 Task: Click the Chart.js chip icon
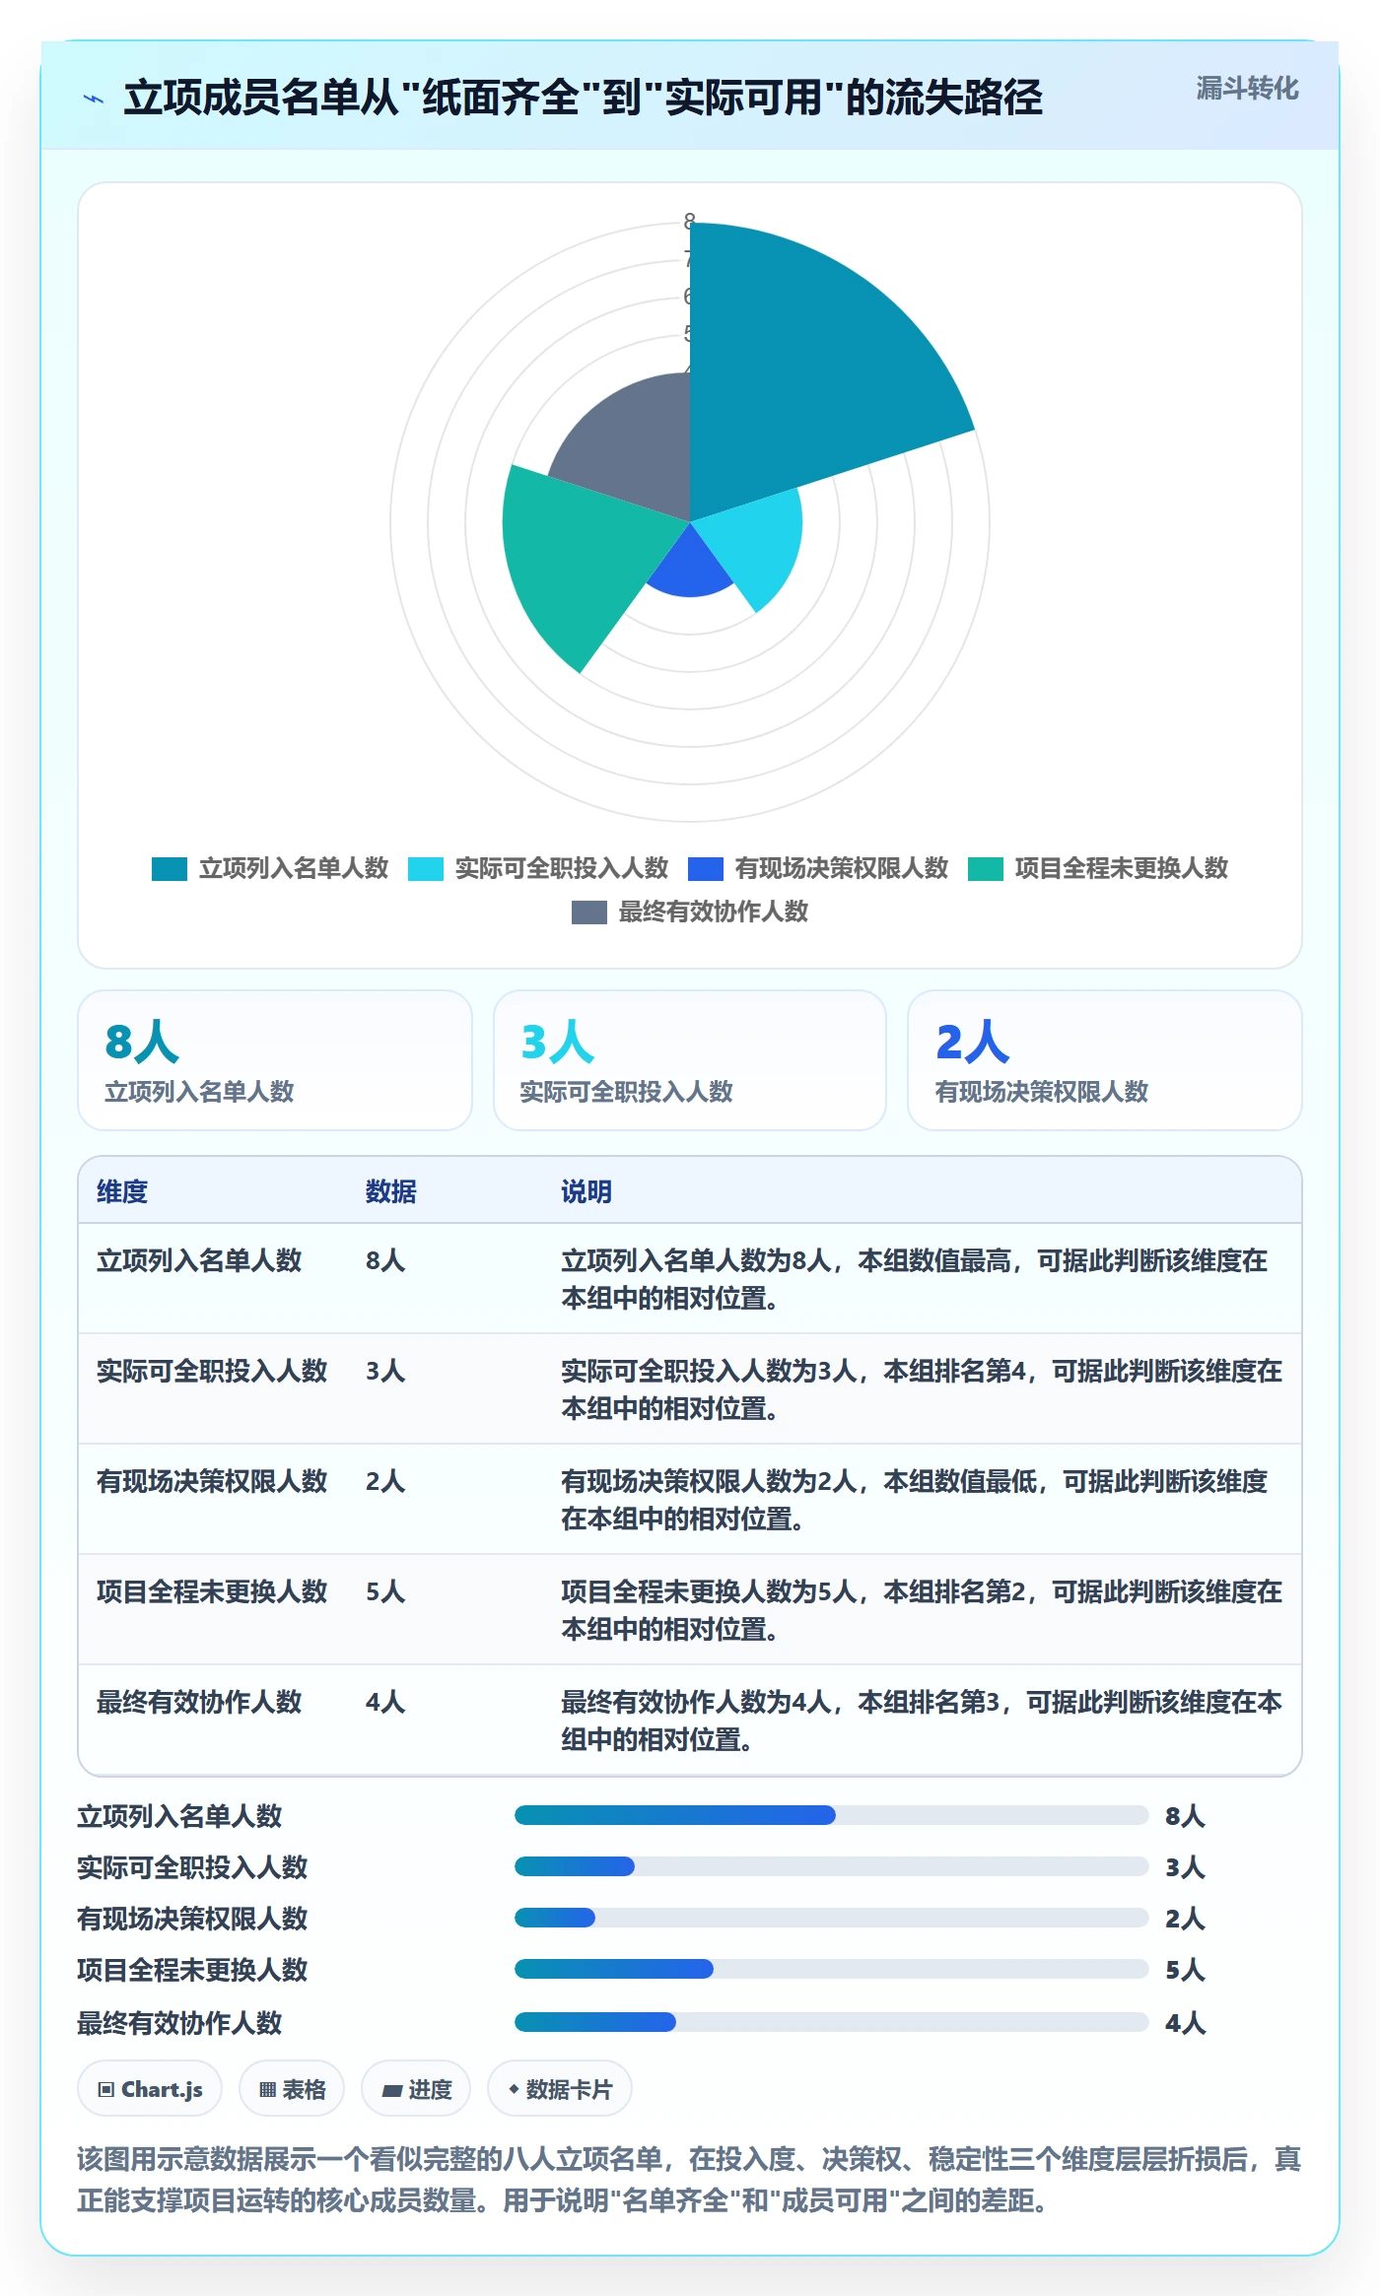coord(106,2089)
